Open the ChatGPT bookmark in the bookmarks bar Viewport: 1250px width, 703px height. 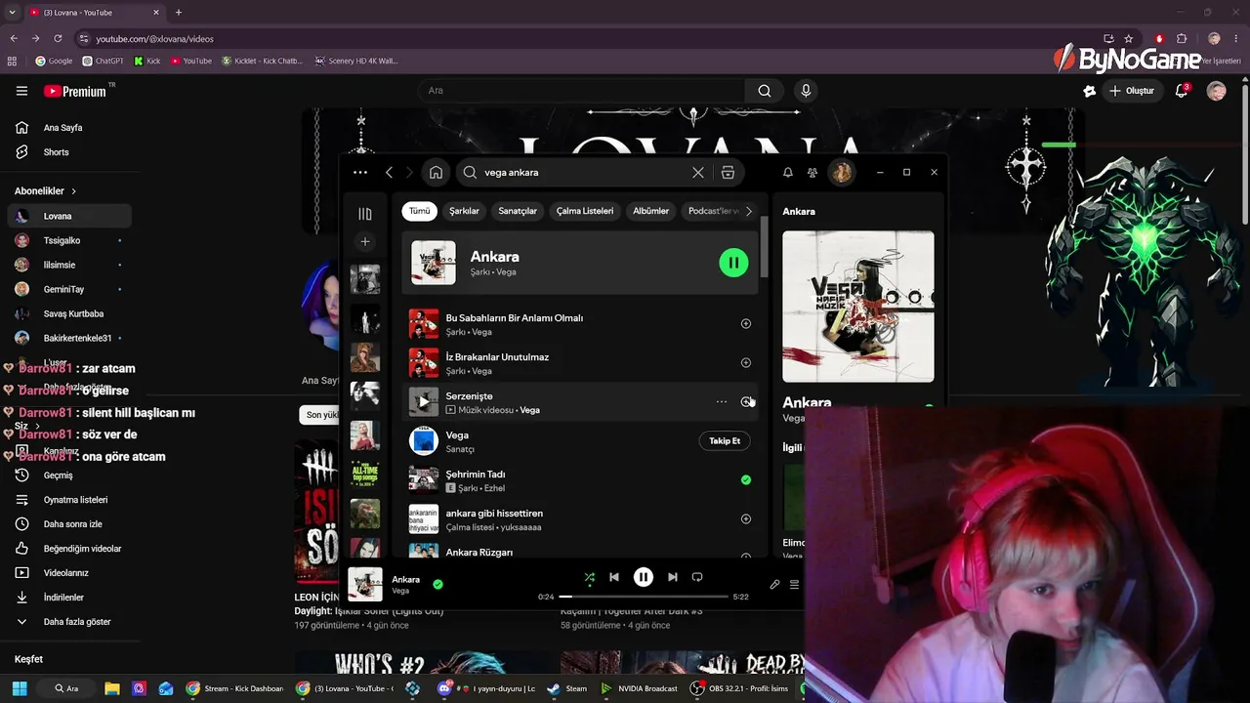click(x=103, y=61)
